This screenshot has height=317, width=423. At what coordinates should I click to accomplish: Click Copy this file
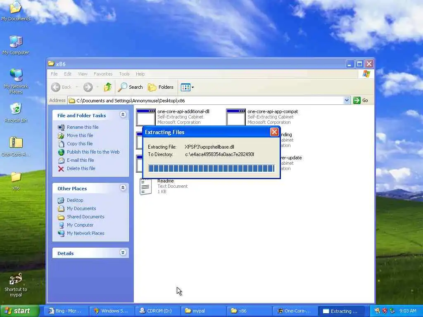pyautogui.click(x=80, y=144)
